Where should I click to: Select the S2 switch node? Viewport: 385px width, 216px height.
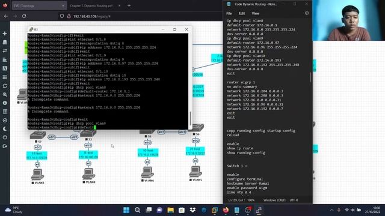pyautogui.click(x=38, y=135)
